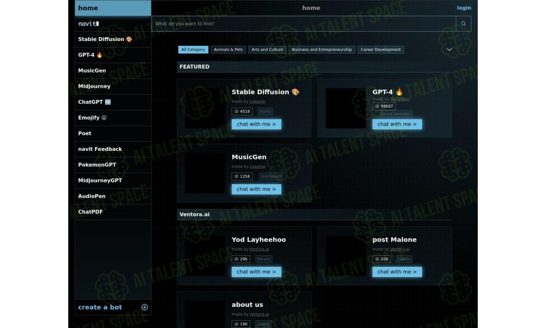
Task: Click the plus icon beside create a bot
Action: coord(145,307)
